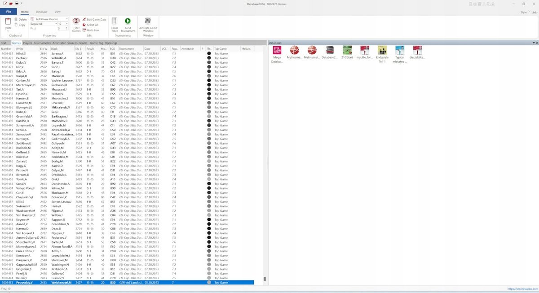The width and height of the screenshot is (539, 293).
Task: Jump to Next Tournament
Action: point(128,23)
